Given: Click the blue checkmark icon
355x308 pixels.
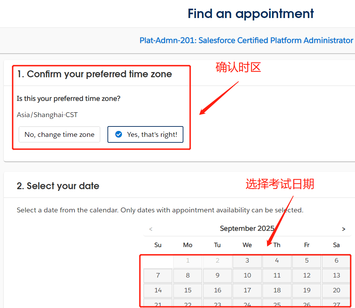Looking at the screenshot, I should click(x=119, y=134).
